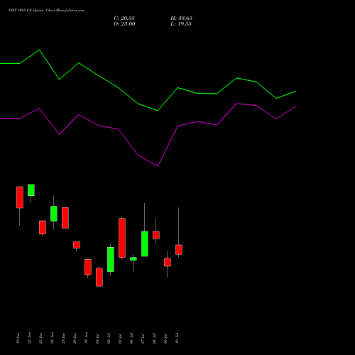Select the 10 Jul date label
355x355 pixels.
tap(177, 339)
